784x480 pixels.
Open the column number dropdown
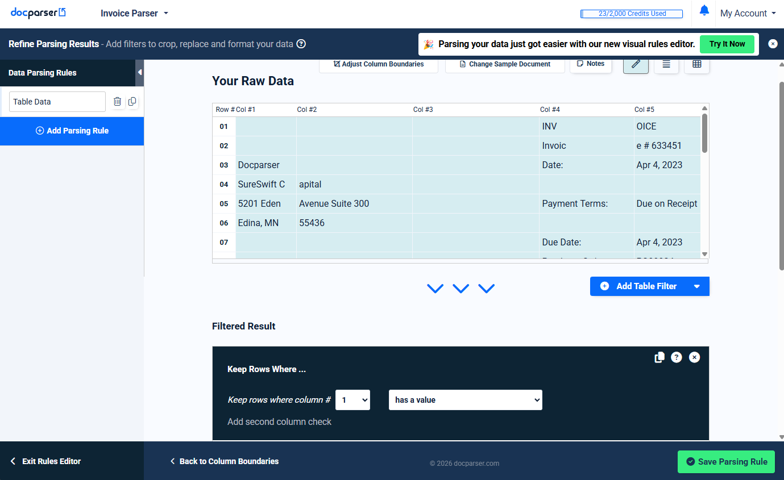click(352, 400)
